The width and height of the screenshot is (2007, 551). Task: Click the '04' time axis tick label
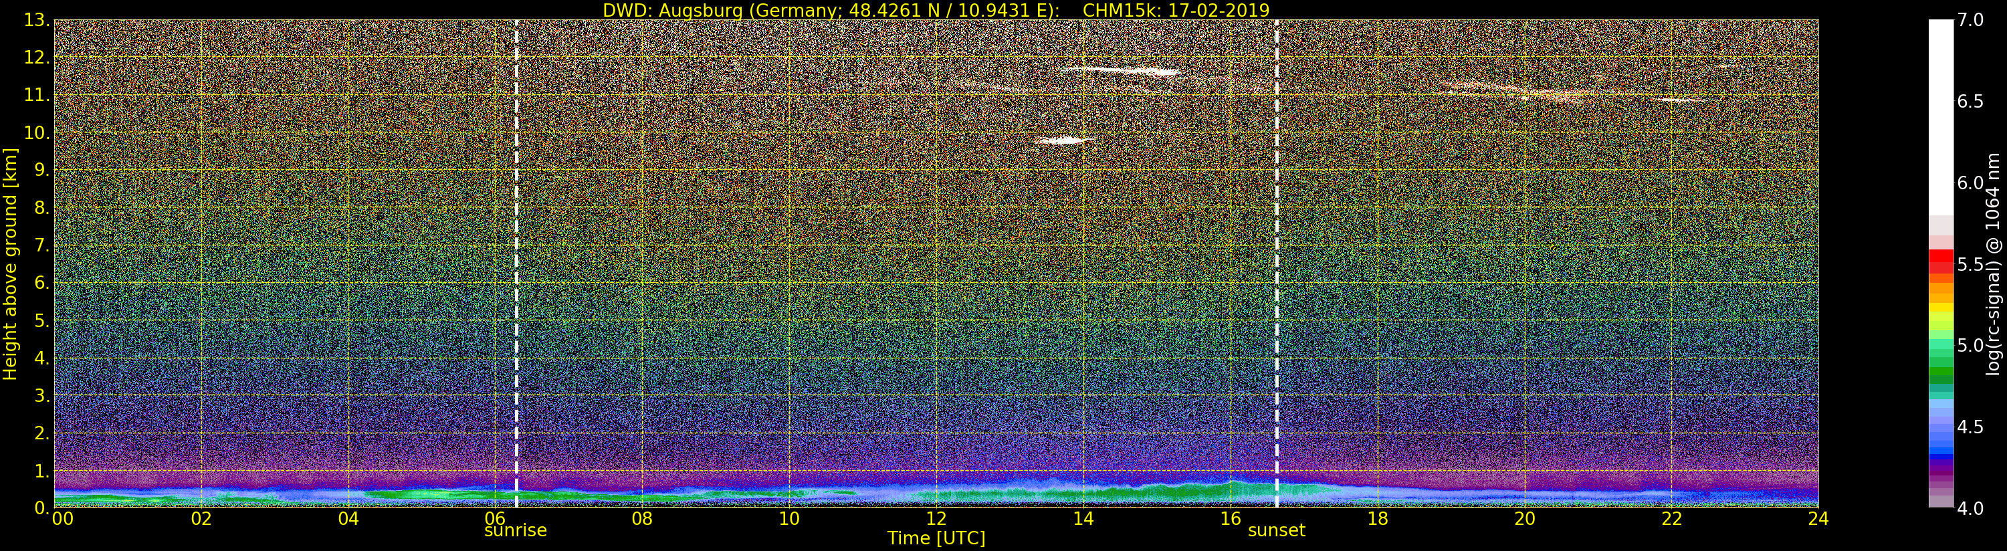tap(348, 519)
